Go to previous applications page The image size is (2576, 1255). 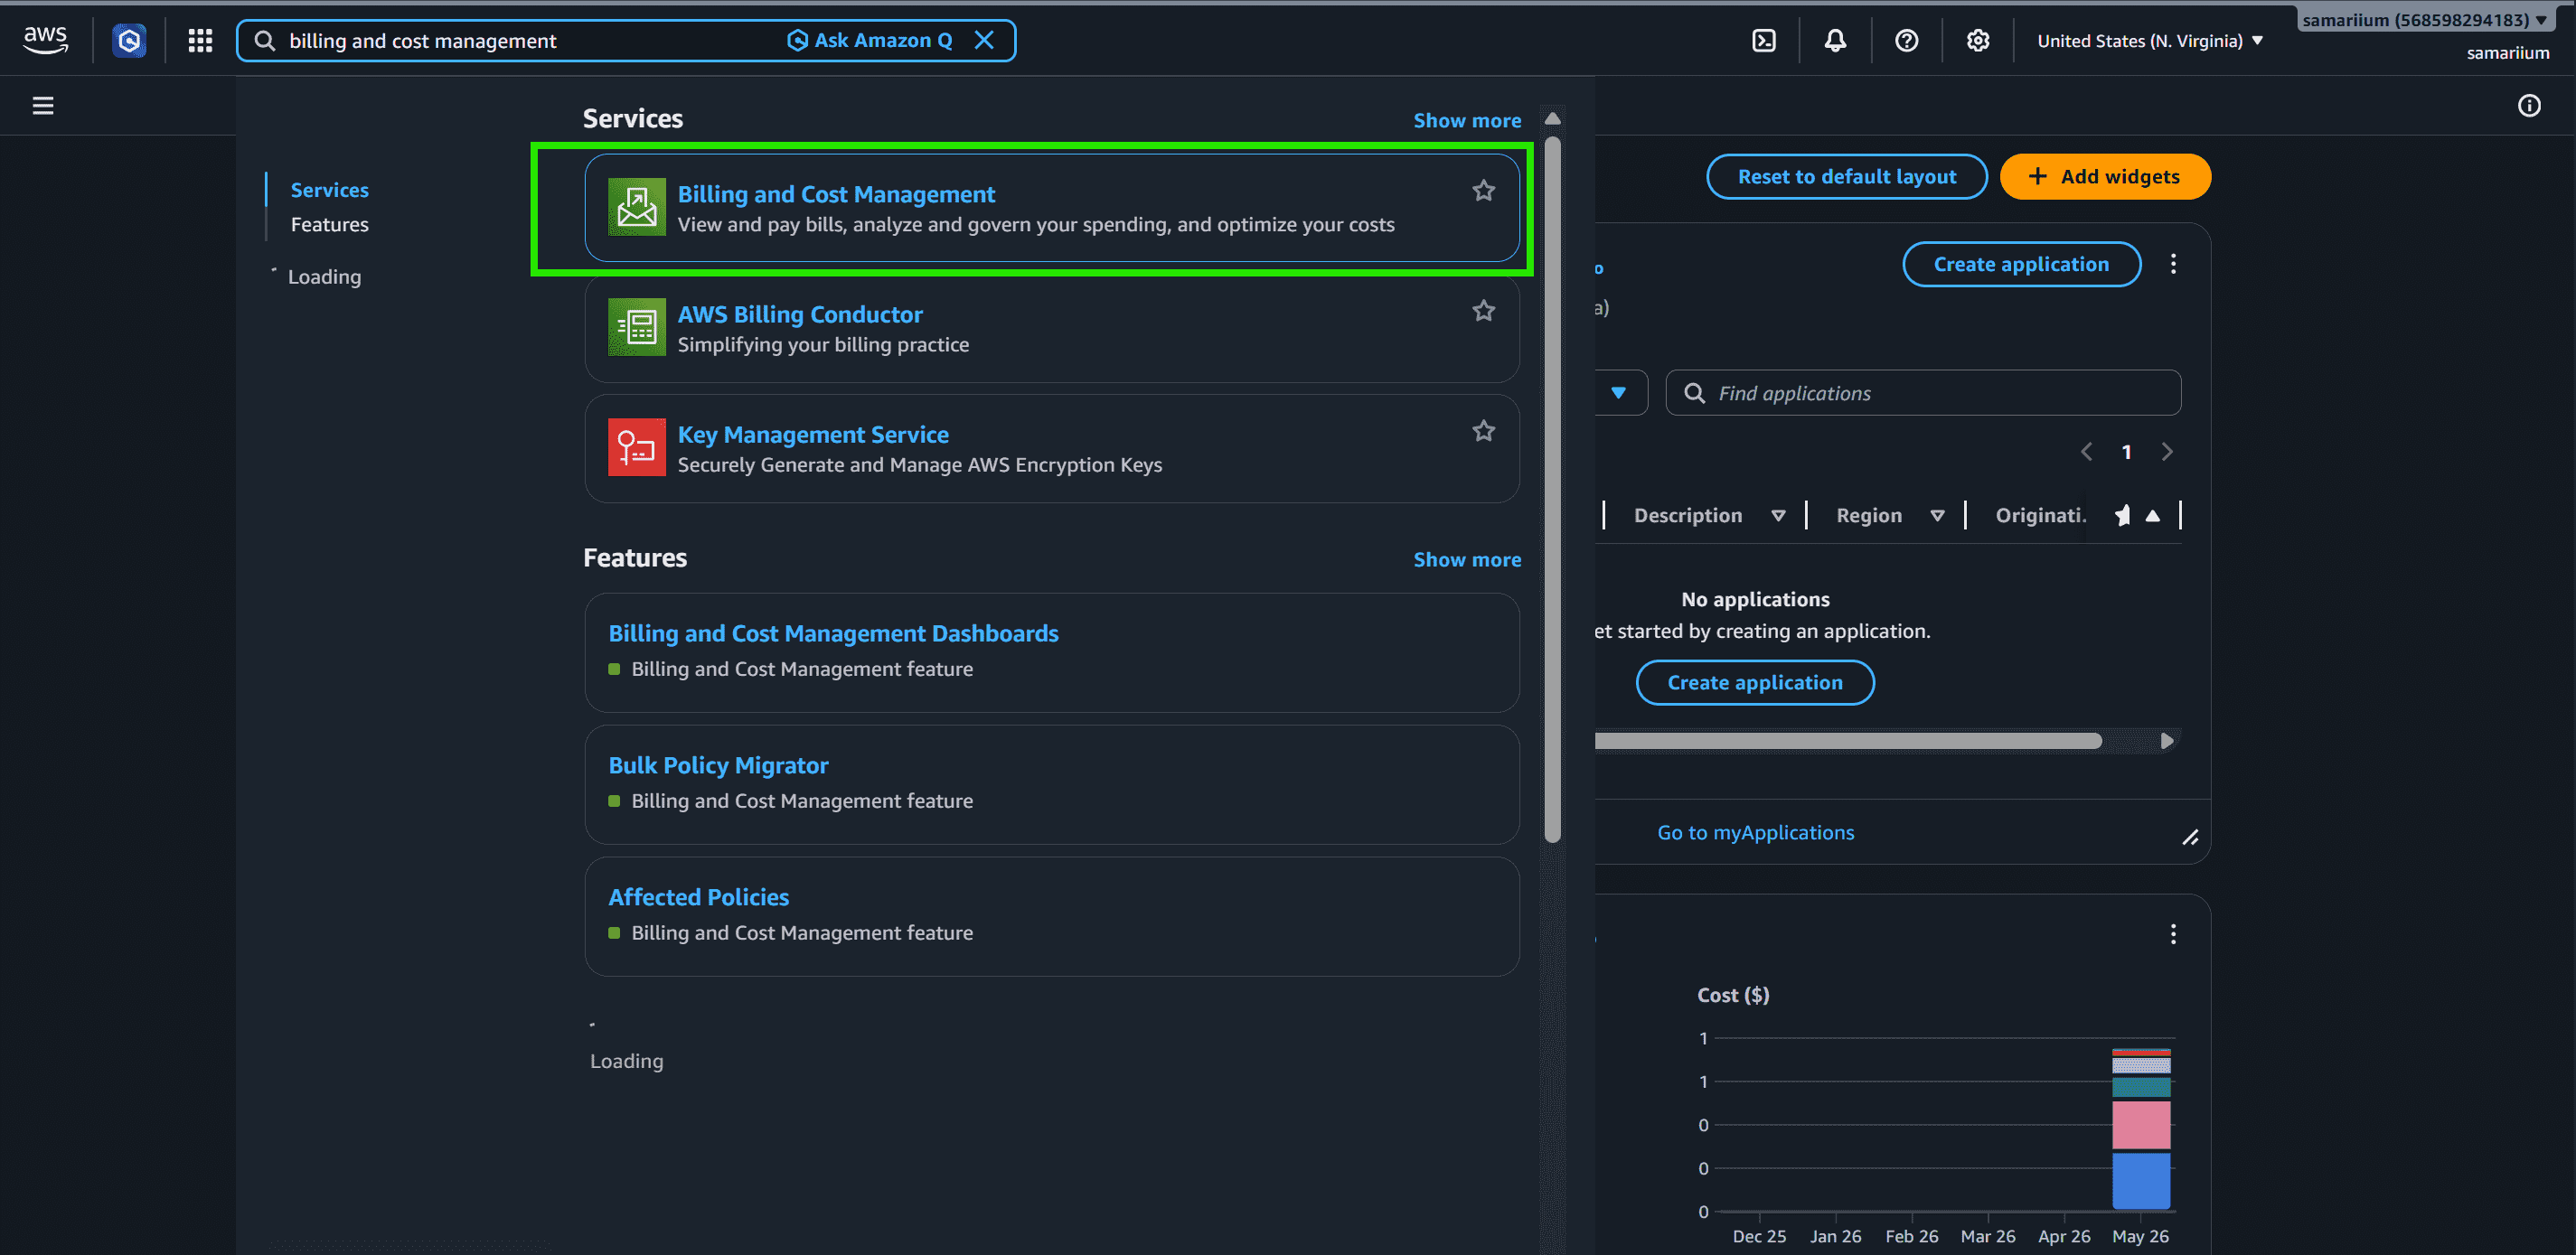pos(2087,452)
